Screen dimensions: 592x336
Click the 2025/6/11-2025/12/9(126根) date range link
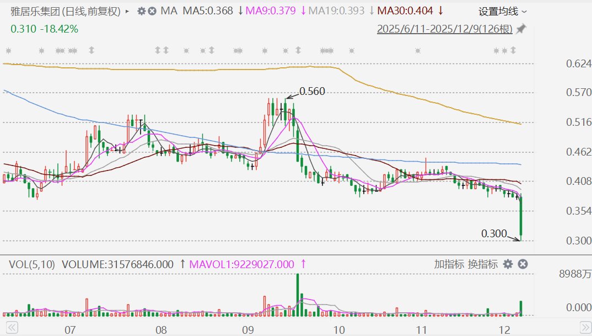[445, 29]
